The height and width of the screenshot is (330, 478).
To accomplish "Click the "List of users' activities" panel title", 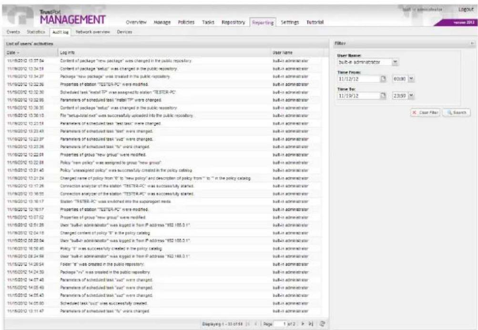I will point(30,44).
